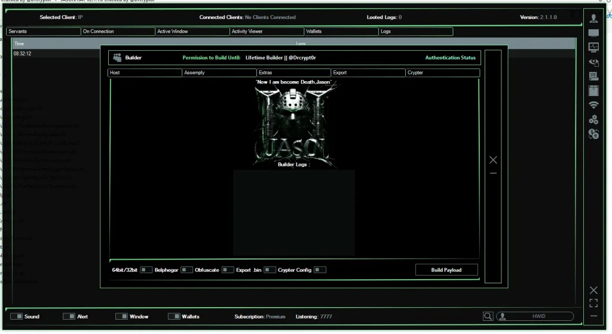
Task: Open the gears settings icon in sidebar
Action: pyautogui.click(x=593, y=119)
